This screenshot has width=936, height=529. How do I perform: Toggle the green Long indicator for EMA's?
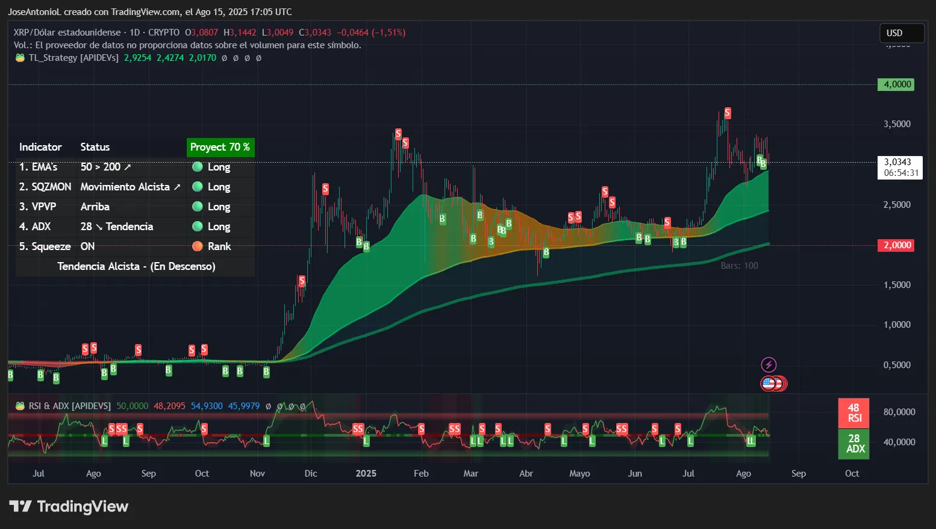click(198, 167)
